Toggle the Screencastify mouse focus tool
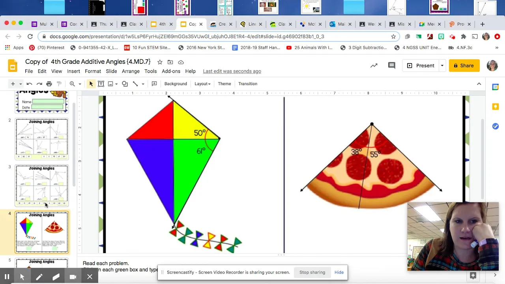The height and width of the screenshot is (284, 505). pos(22,277)
